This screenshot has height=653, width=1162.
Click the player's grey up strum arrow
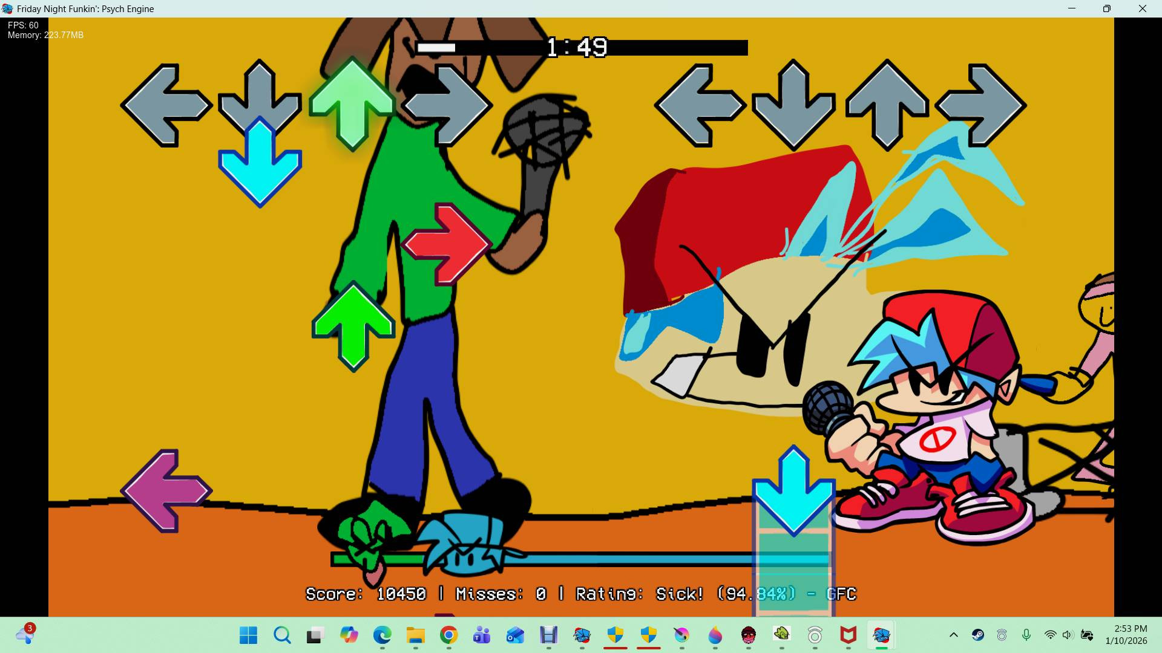coord(887,105)
